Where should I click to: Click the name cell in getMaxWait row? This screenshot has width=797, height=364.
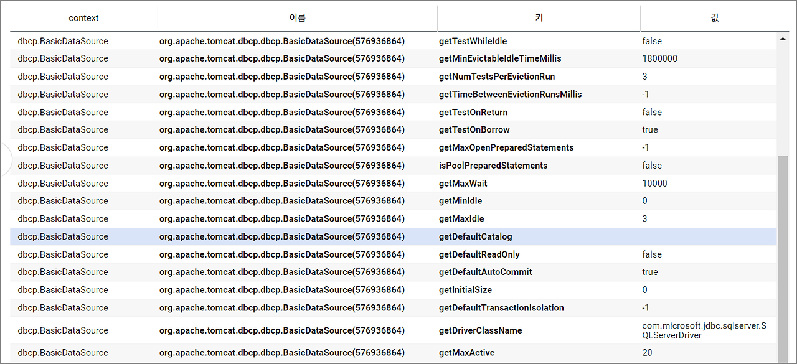click(x=282, y=184)
